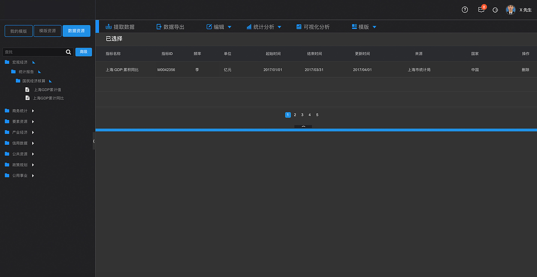Expand the 政策规划 arrow
The width and height of the screenshot is (537, 277).
(x=33, y=165)
